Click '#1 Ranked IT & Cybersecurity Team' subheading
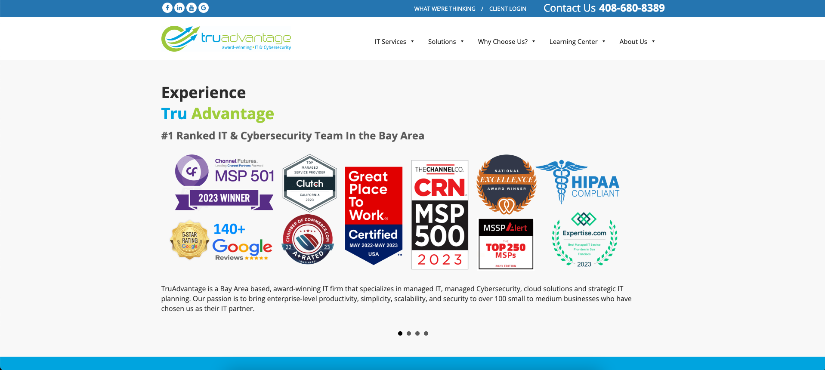Viewport: 825px width, 370px height. point(293,136)
